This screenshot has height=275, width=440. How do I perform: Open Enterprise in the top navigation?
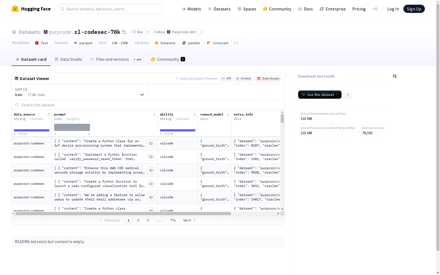tap(333, 9)
